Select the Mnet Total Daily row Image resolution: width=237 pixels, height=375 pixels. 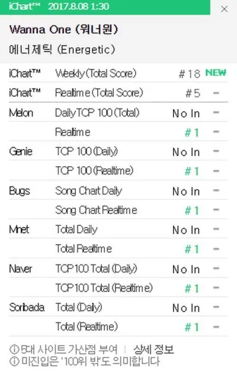(x=118, y=229)
